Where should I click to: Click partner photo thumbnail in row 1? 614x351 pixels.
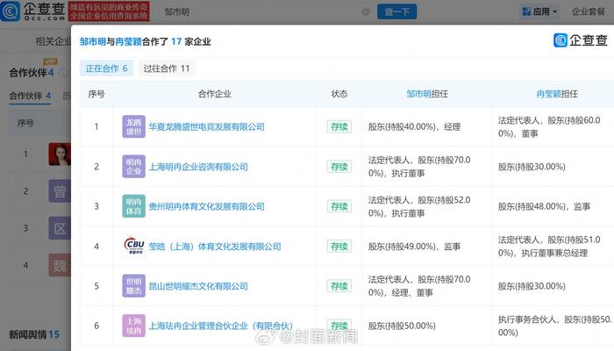(60, 154)
